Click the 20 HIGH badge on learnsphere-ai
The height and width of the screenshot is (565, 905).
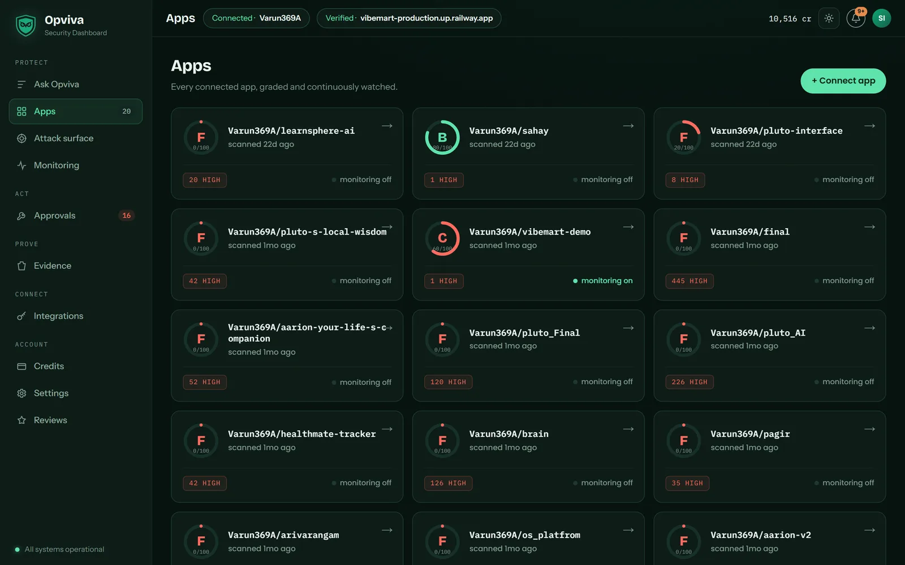coord(205,180)
